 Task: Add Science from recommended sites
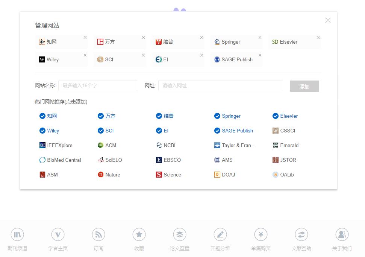[x=168, y=175]
